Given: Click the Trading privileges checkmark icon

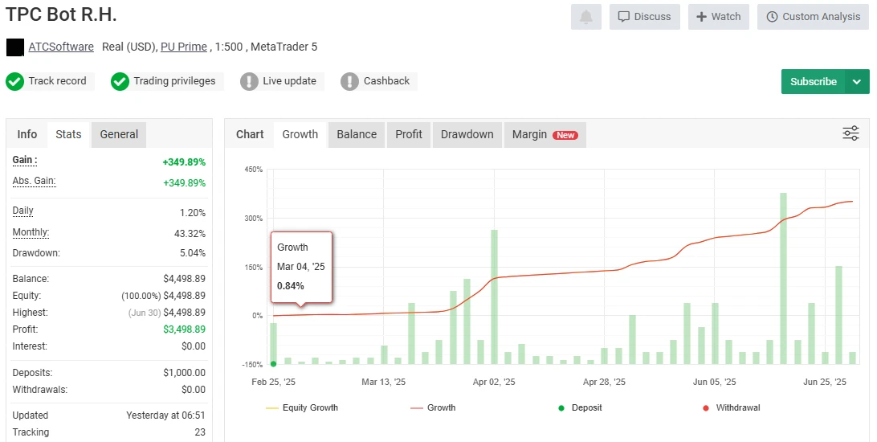Looking at the screenshot, I should tap(120, 81).
